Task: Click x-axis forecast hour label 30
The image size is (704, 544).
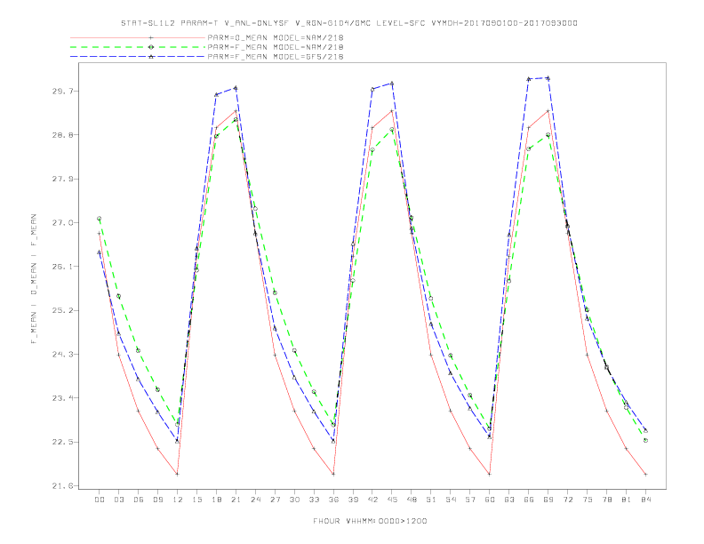Action: pos(294,500)
